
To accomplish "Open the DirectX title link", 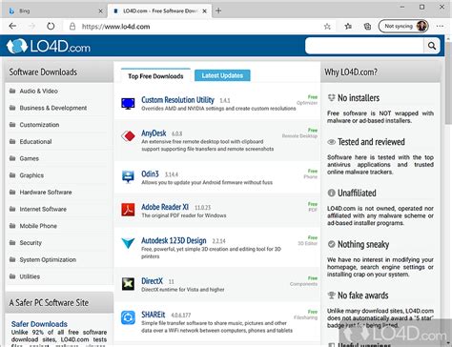I will (x=152, y=281).
